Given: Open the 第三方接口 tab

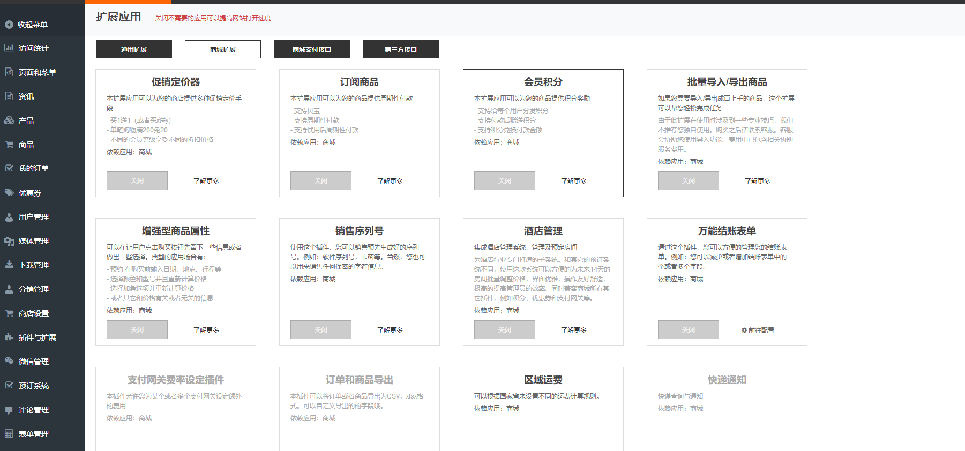Looking at the screenshot, I should click(401, 49).
